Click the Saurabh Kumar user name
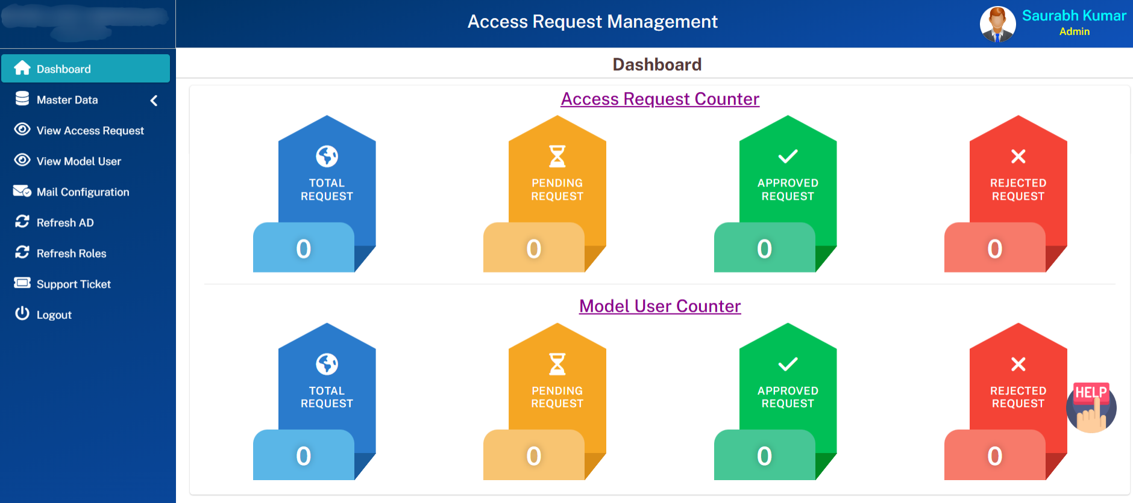This screenshot has width=1133, height=503. tap(1074, 16)
